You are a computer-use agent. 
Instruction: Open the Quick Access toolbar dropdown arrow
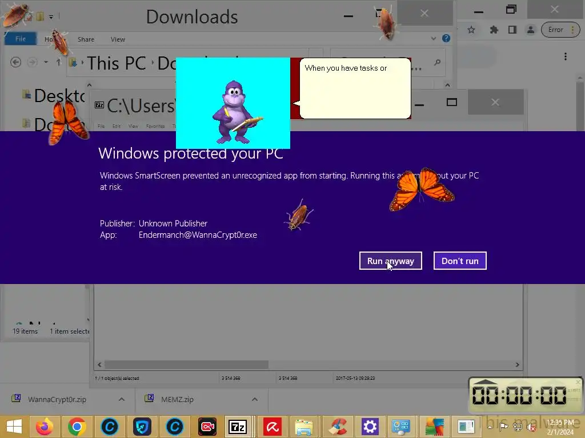point(51,17)
